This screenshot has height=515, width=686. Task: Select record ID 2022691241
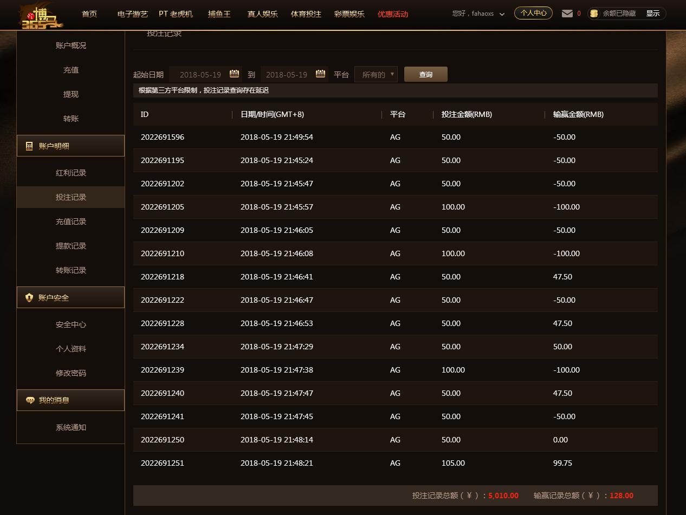163,416
